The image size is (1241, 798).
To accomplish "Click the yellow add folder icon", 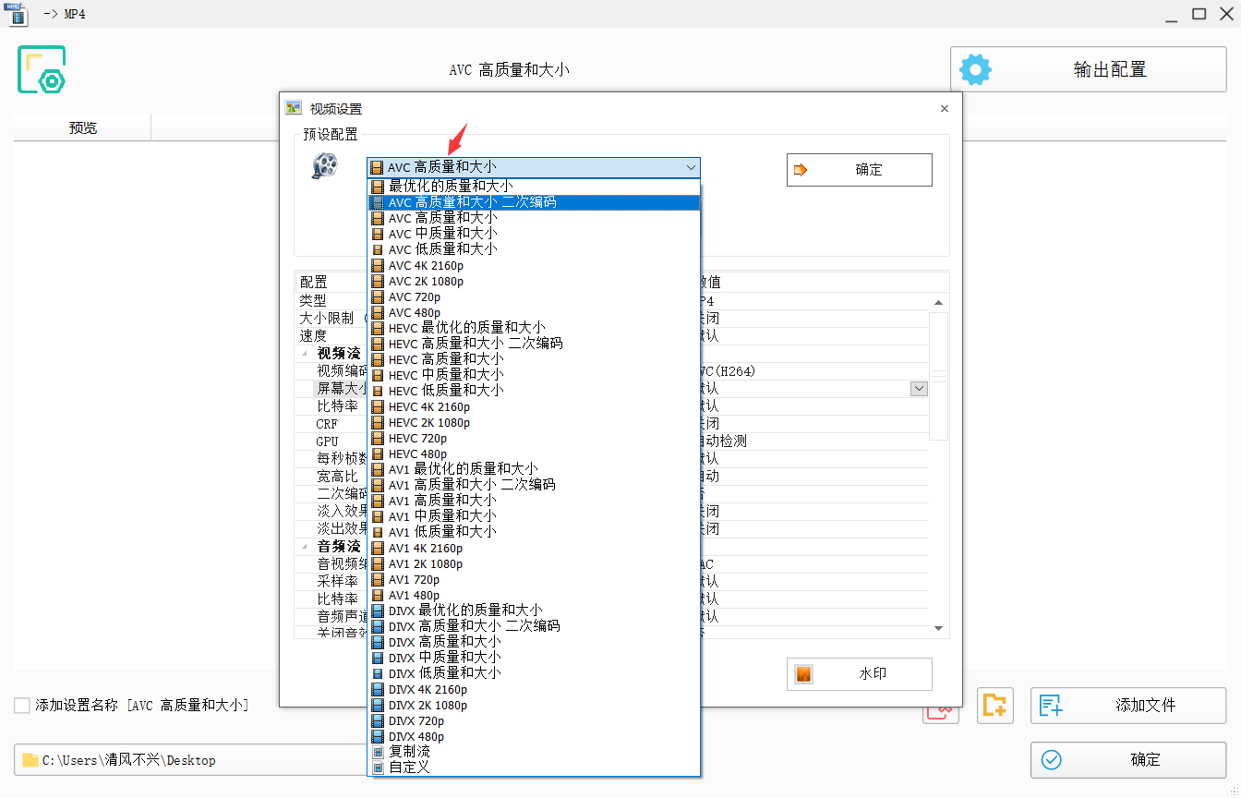I will 994,706.
